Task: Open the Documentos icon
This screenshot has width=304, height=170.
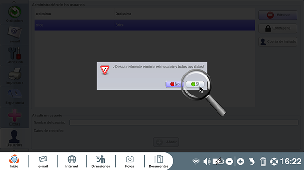Action: click(159, 162)
